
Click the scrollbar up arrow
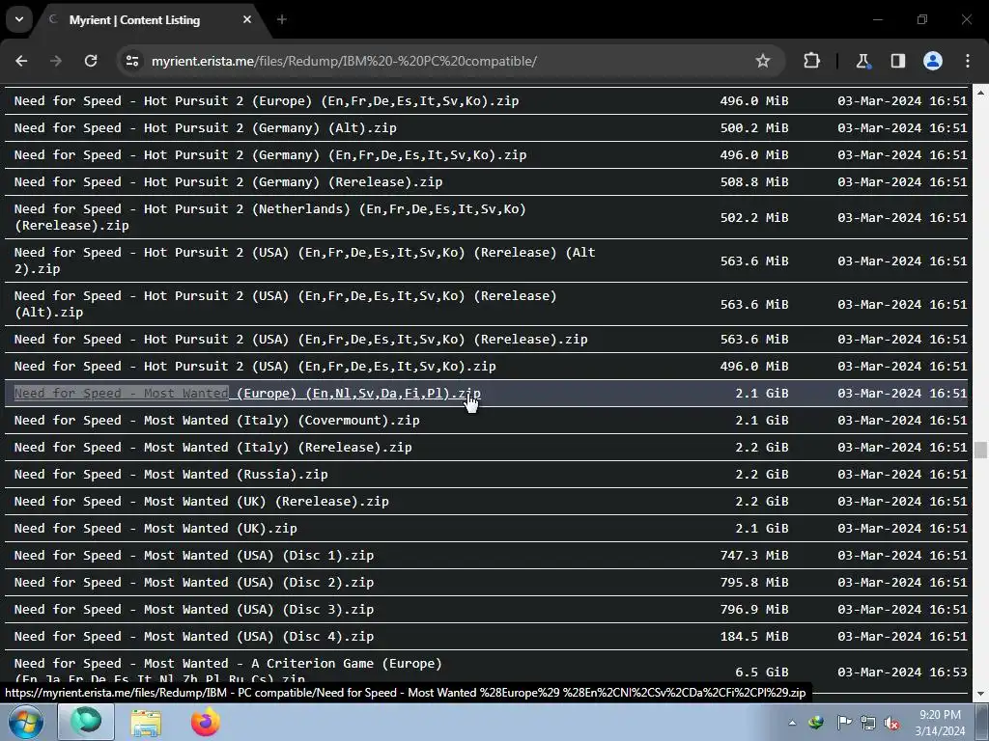coord(980,92)
